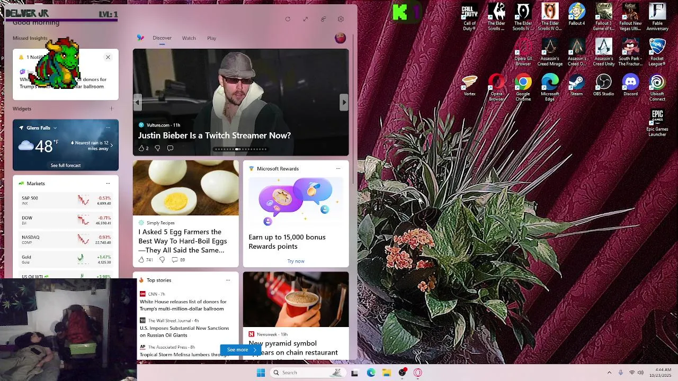Launch Steam from the desktop
Viewport: 678px width, 381px height.
tap(577, 85)
